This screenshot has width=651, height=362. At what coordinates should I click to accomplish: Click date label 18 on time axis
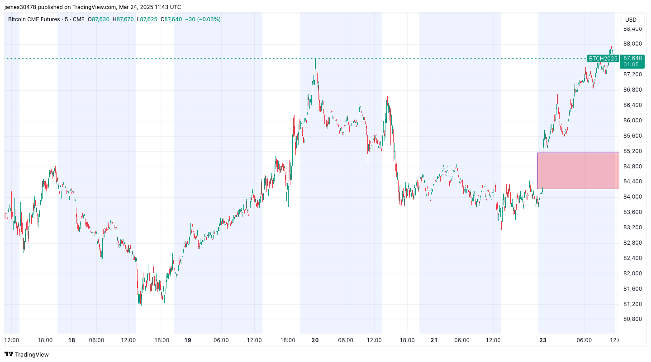click(71, 340)
